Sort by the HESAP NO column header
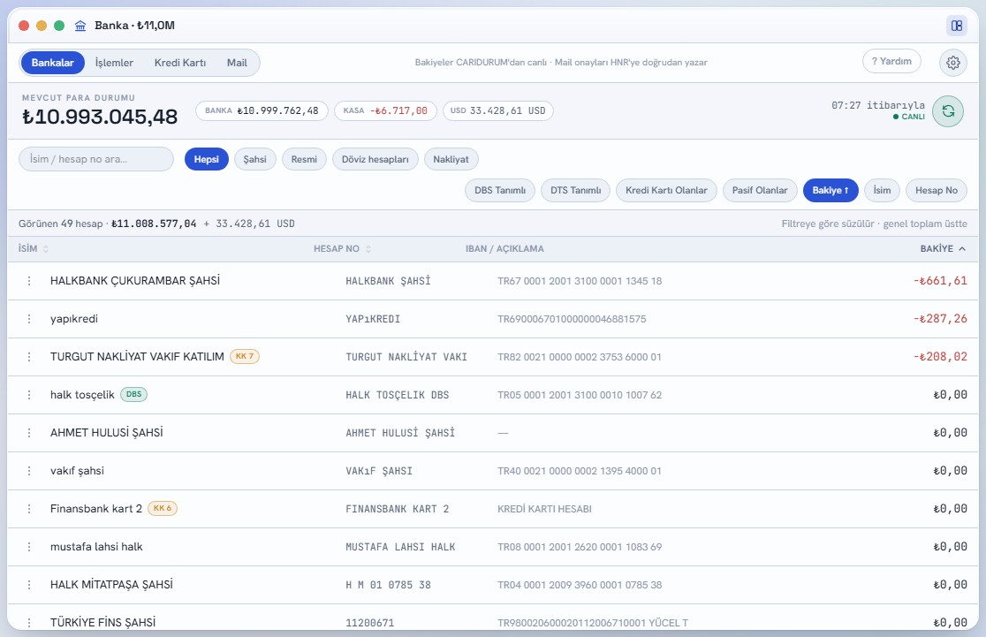986x637 pixels. 342,249
